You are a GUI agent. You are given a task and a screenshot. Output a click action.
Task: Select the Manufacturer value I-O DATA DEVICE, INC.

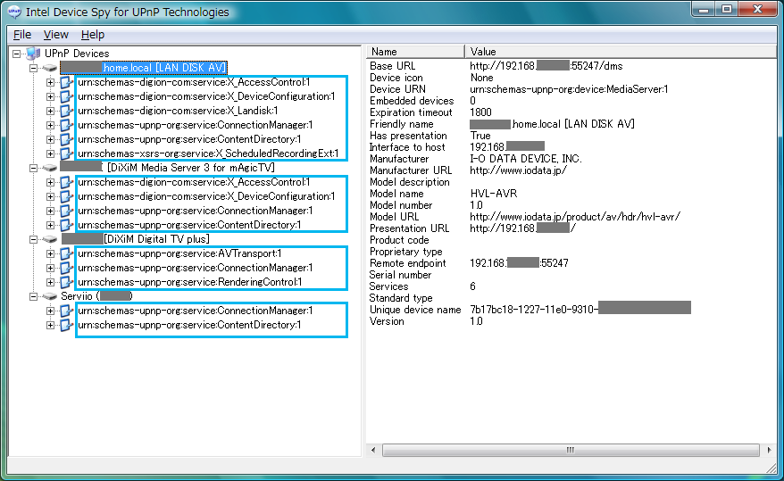[x=526, y=159]
